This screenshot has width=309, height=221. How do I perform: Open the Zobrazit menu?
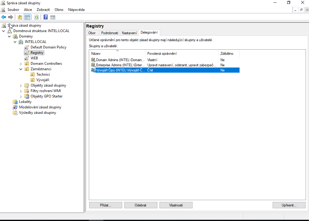pos(43,10)
